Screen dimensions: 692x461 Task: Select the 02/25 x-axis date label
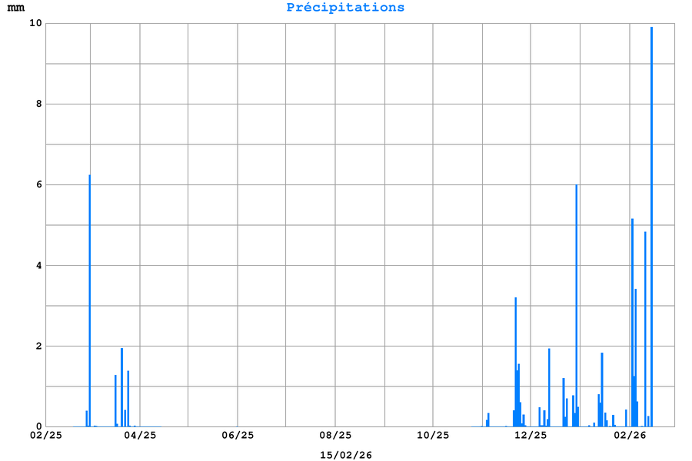[46, 436]
